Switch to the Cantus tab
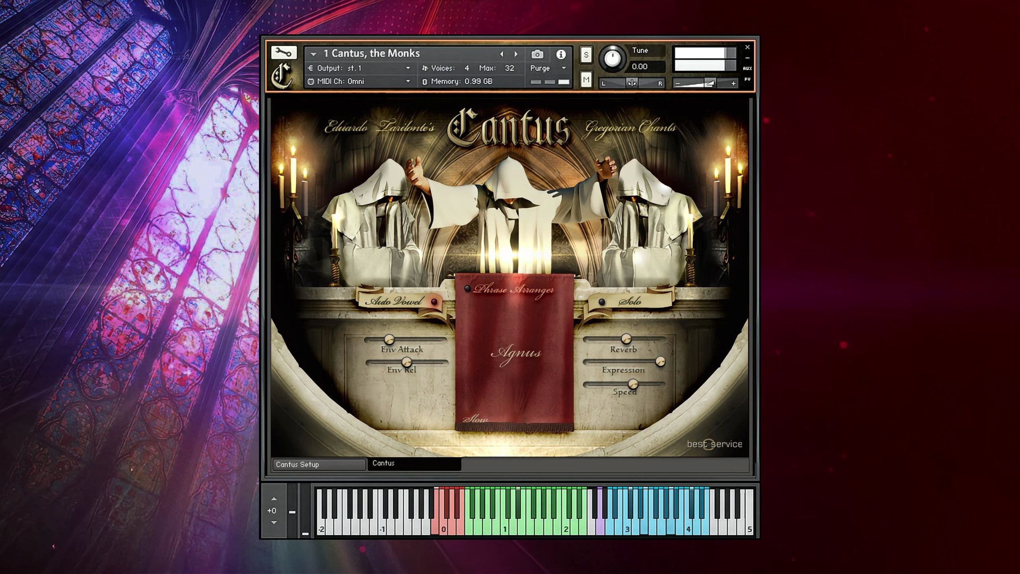 pos(414,464)
